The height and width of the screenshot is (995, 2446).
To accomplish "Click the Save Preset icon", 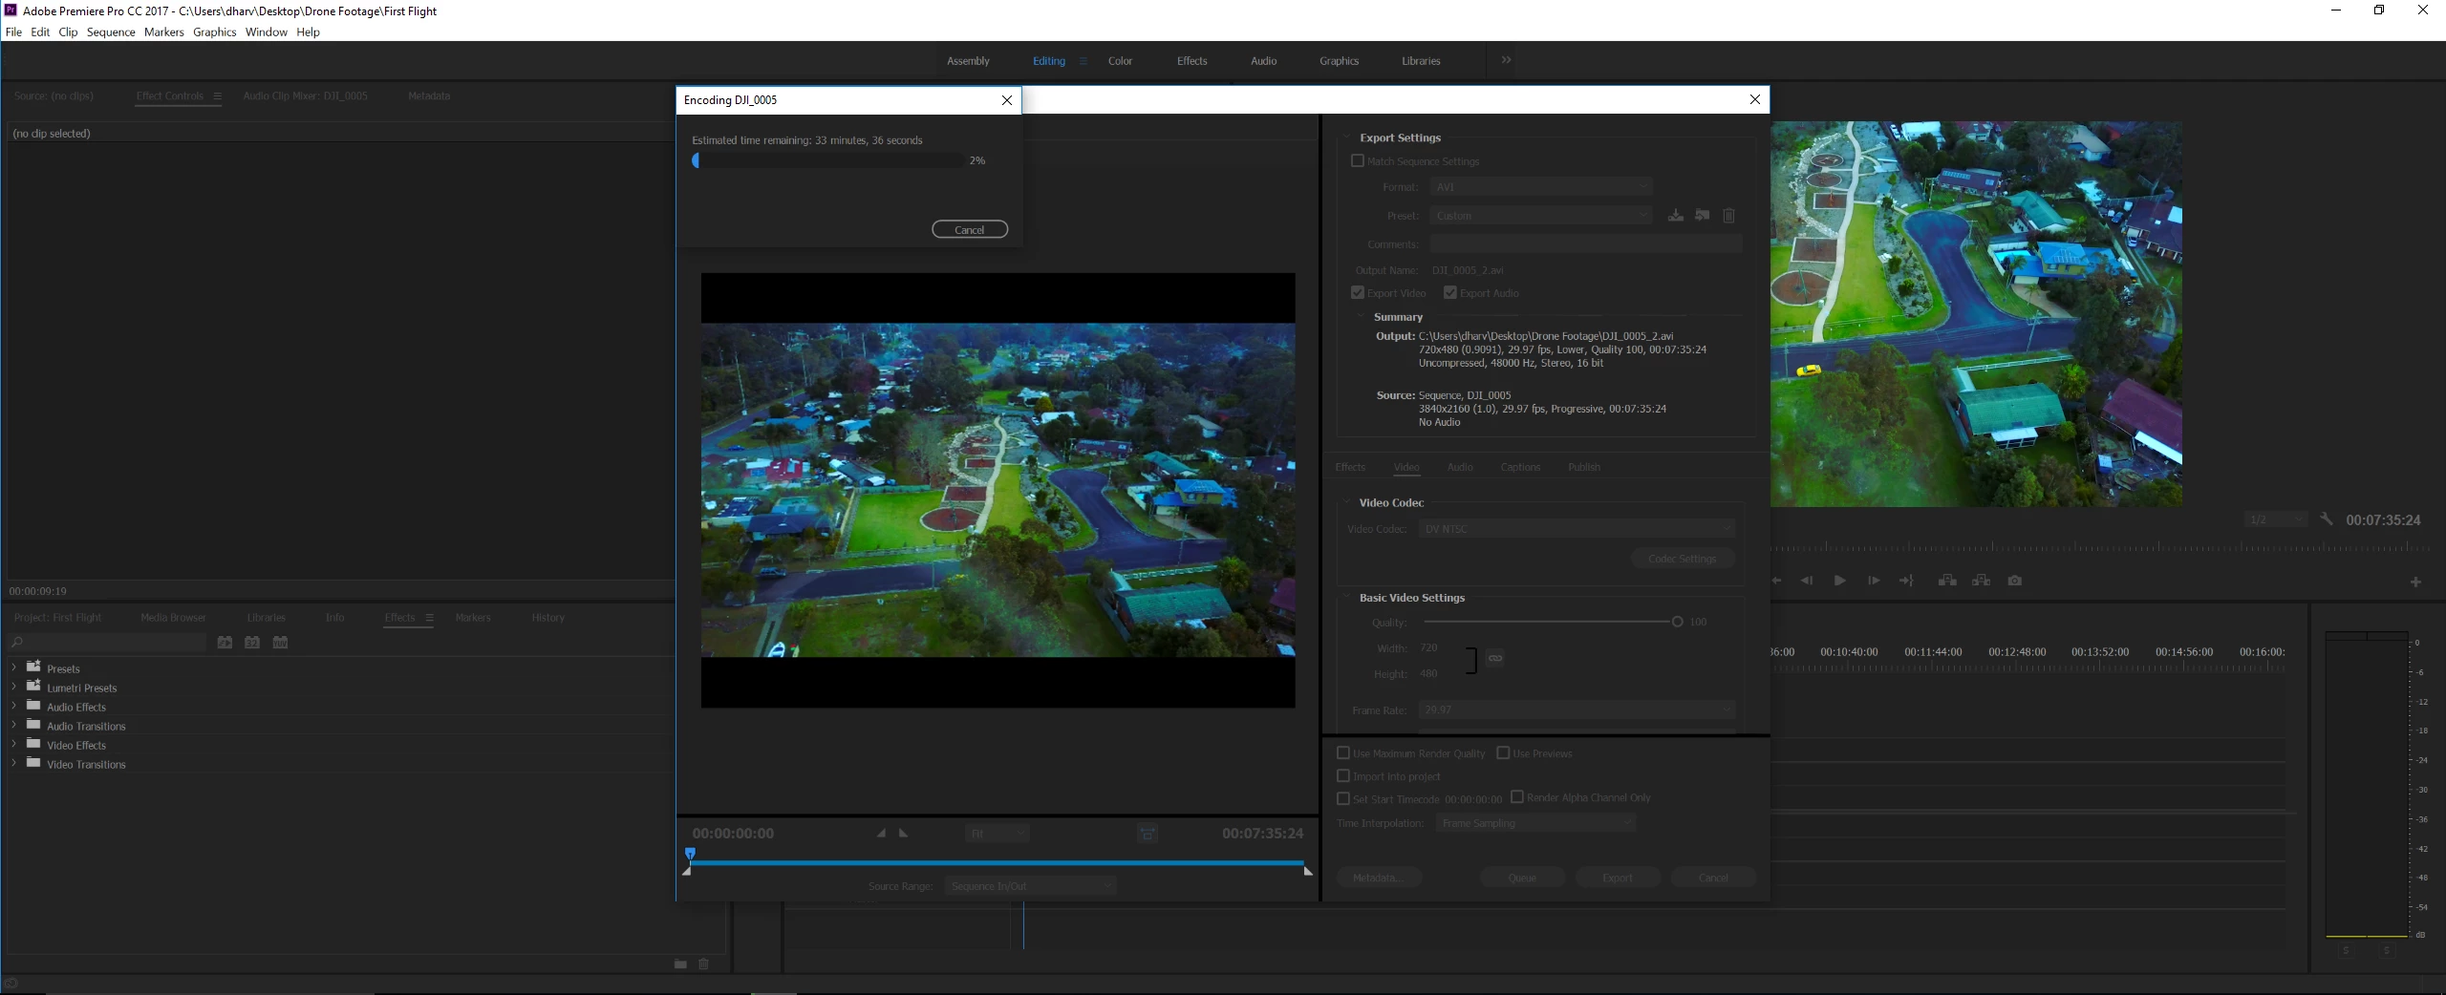I will coord(1675,216).
